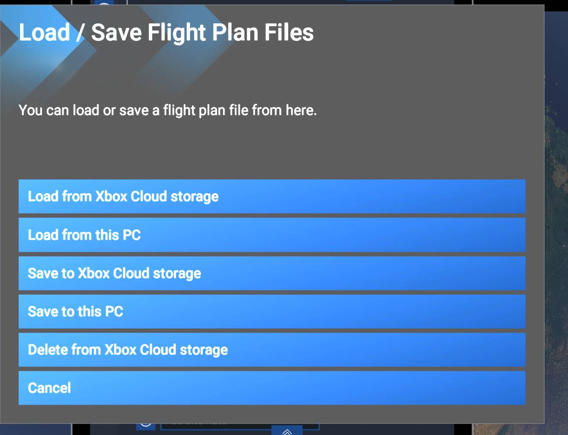The width and height of the screenshot is (568, 435).
Task: Click the upward double-arrow button below dialog
Action: [287, 431]
